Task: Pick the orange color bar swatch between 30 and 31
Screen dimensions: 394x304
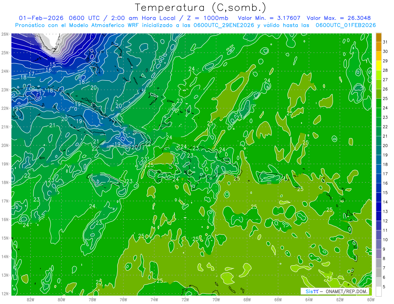Action: click(379, 47)
